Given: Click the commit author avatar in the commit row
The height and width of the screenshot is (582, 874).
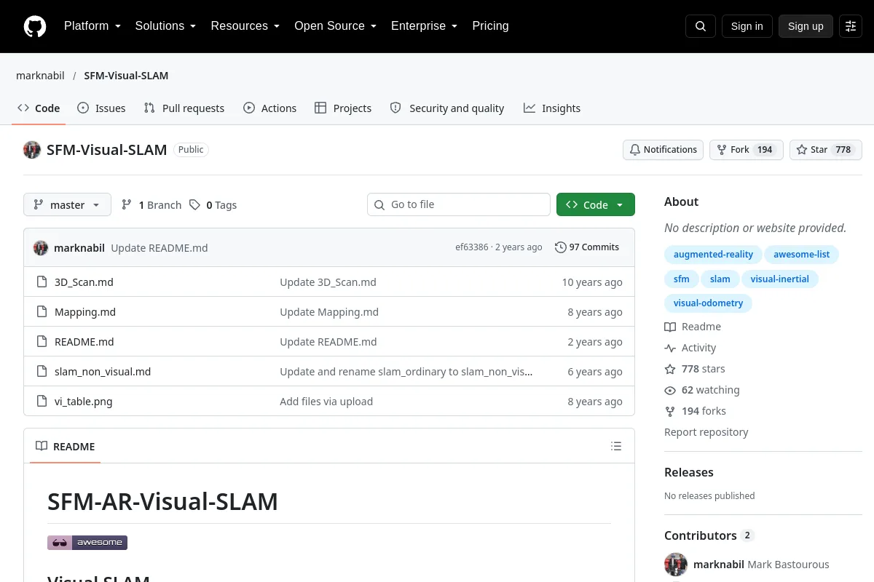Looking at the screenshot, I should (x=41, y=247).
